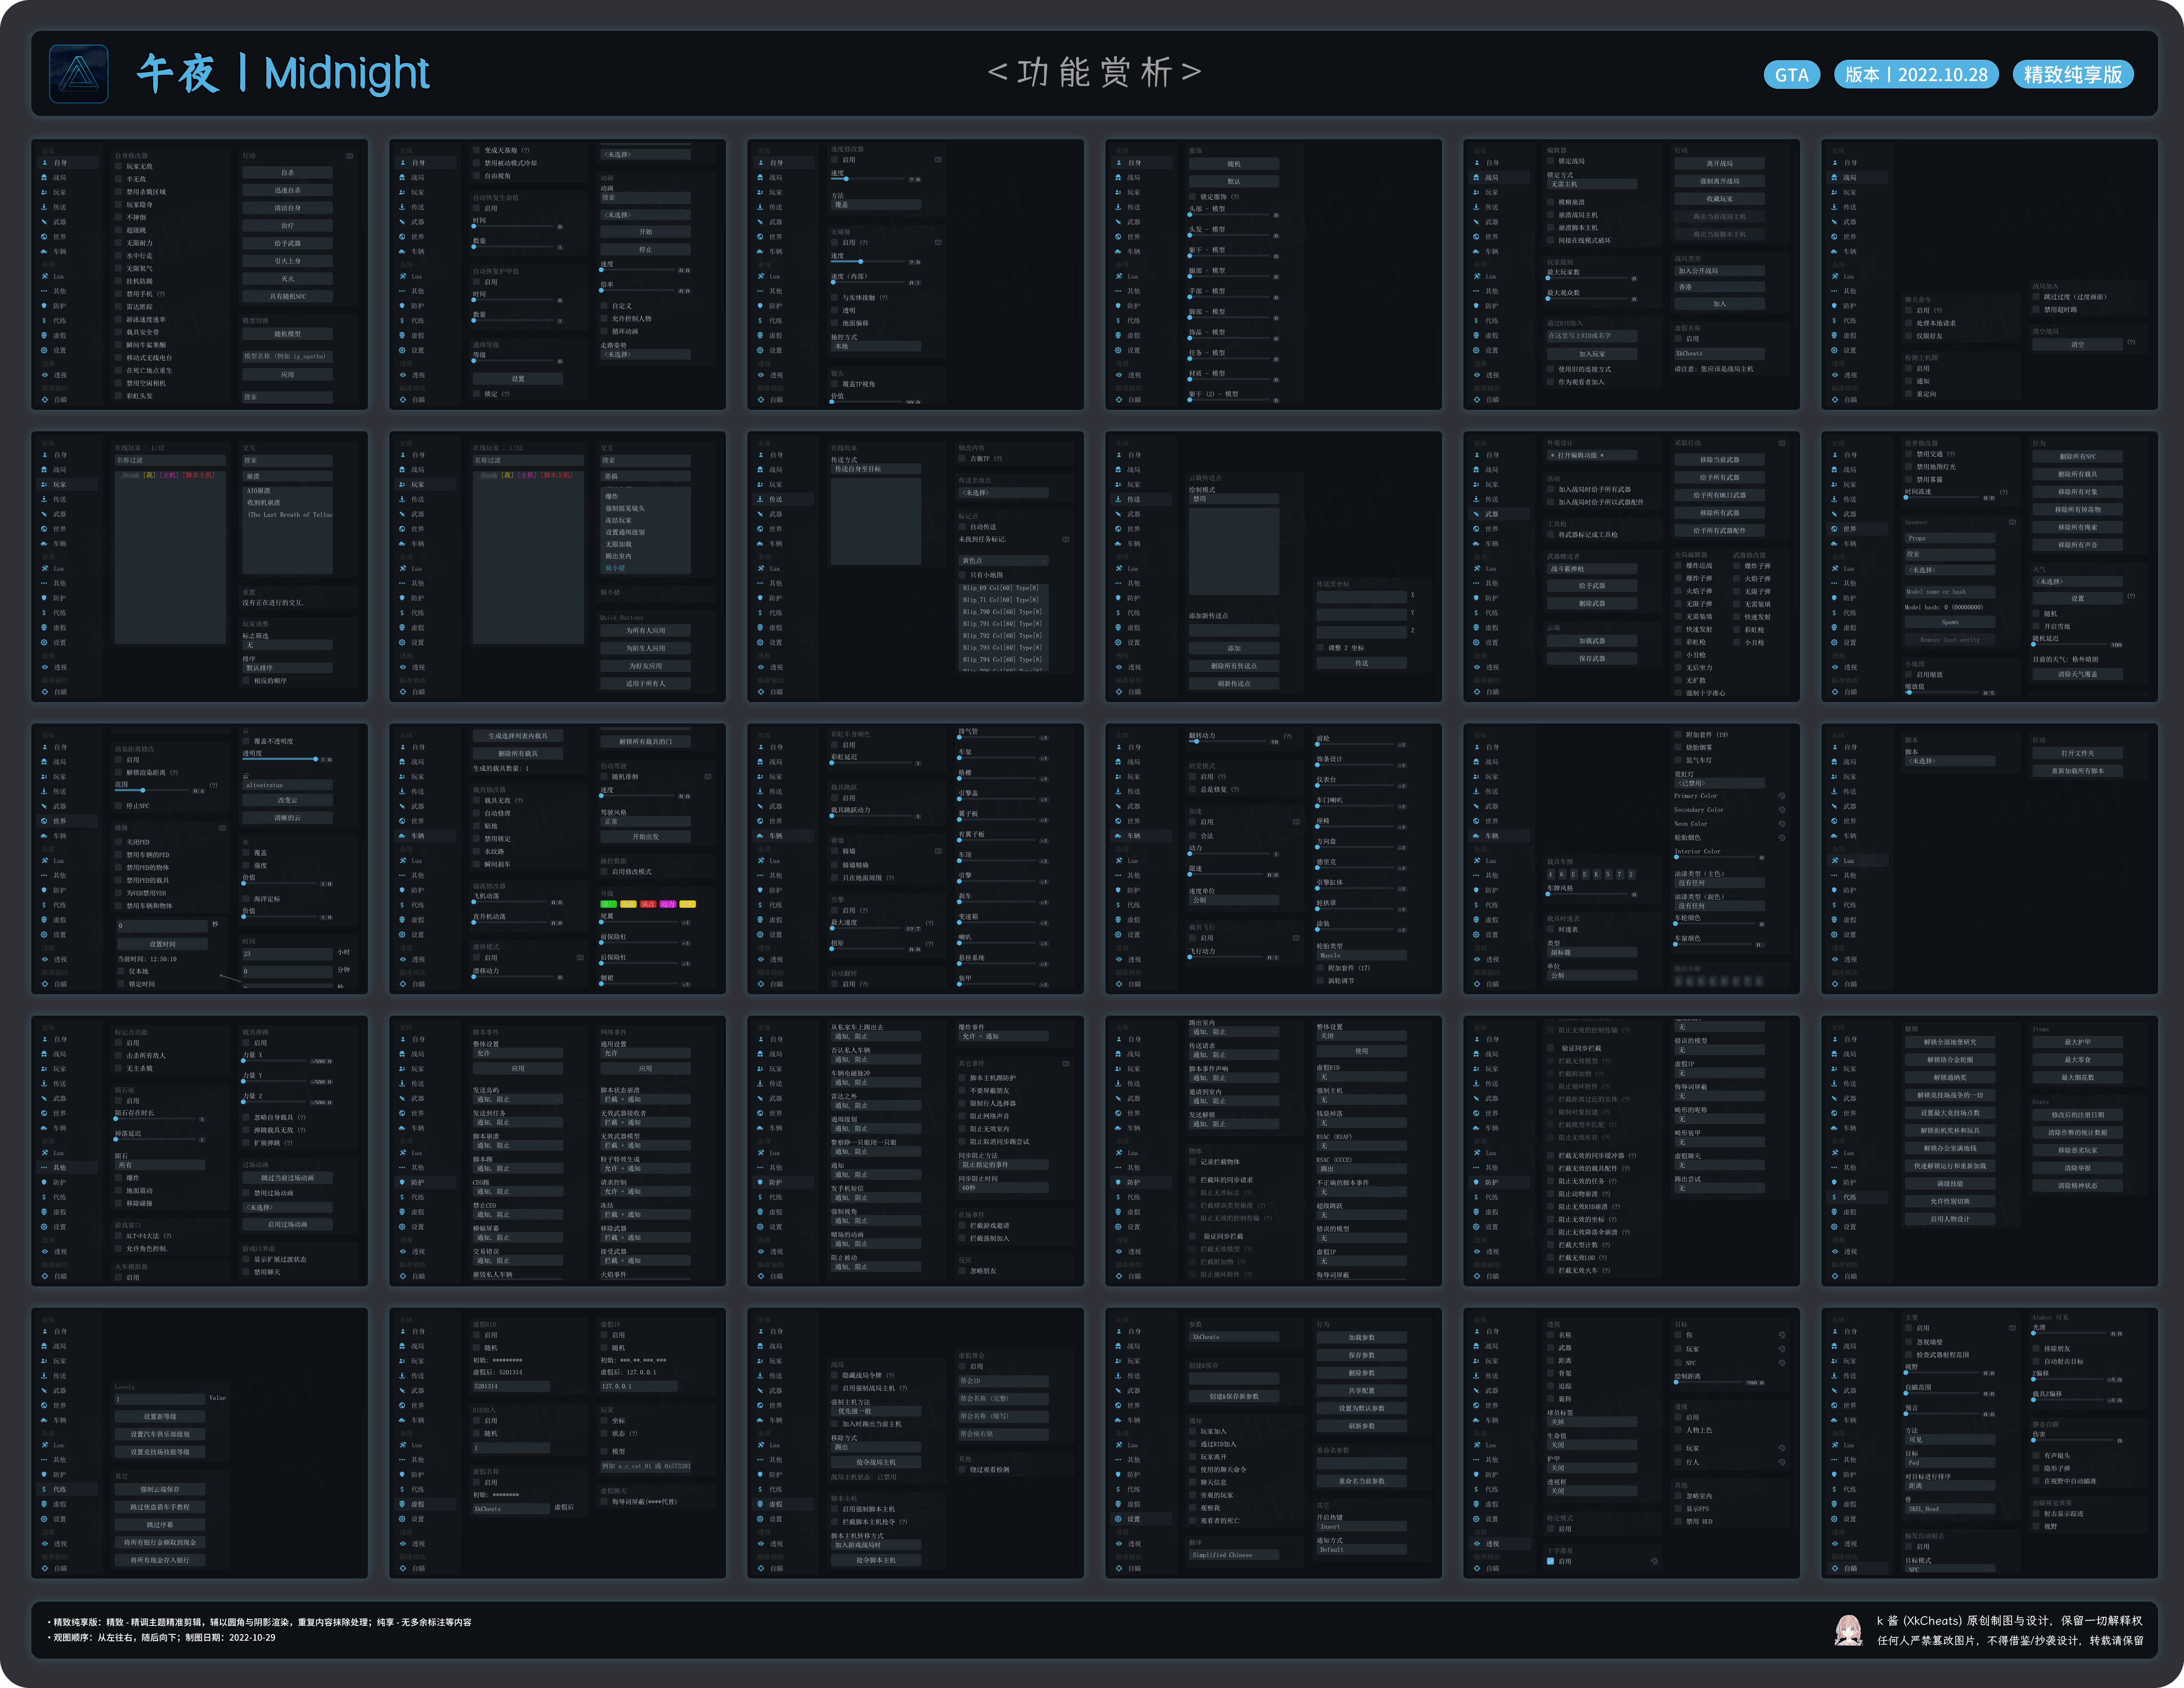Expand the 锁定方式 无需主机 dropdown
This screenshot has height=1688, width=2184.
pos(1592,184)
